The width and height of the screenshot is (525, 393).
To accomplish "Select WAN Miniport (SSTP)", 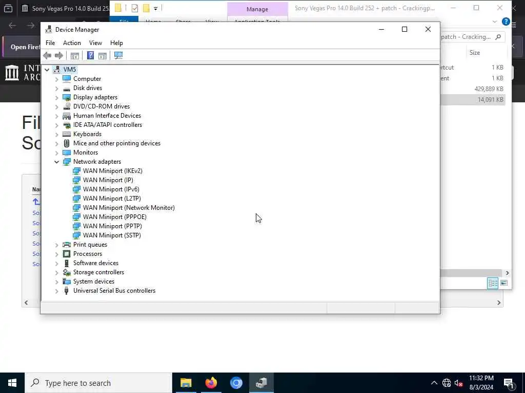I will [112, 235].
